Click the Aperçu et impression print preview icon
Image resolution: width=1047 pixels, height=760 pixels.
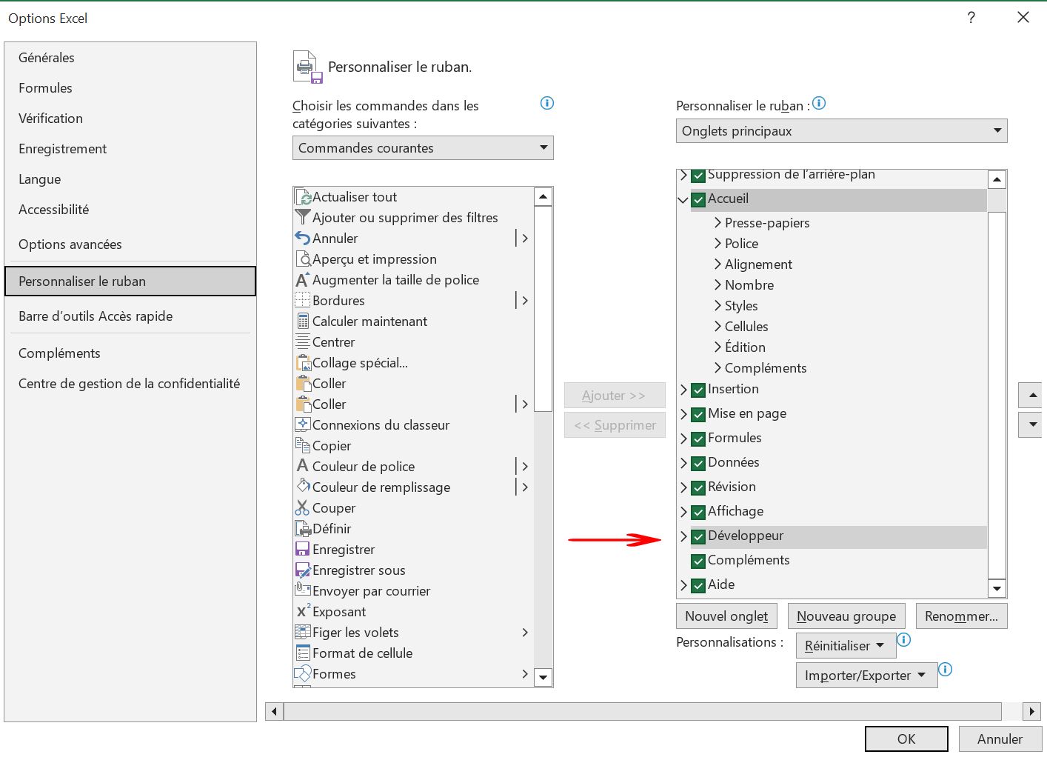[304, 259]
